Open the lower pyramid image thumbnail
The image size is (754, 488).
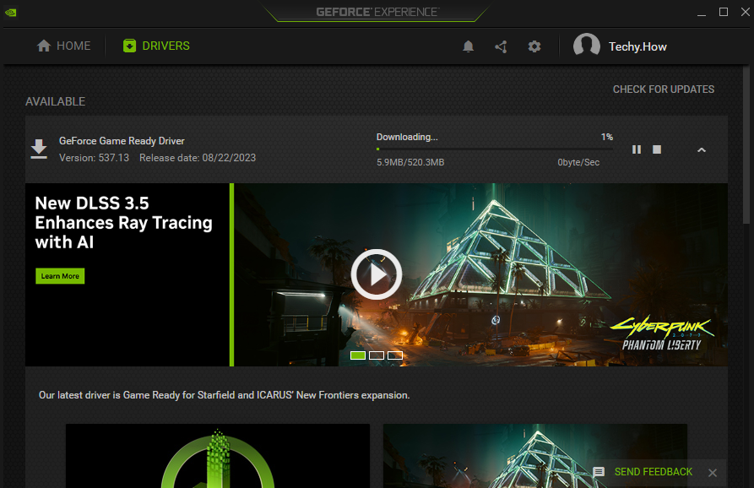pos(534,456)
